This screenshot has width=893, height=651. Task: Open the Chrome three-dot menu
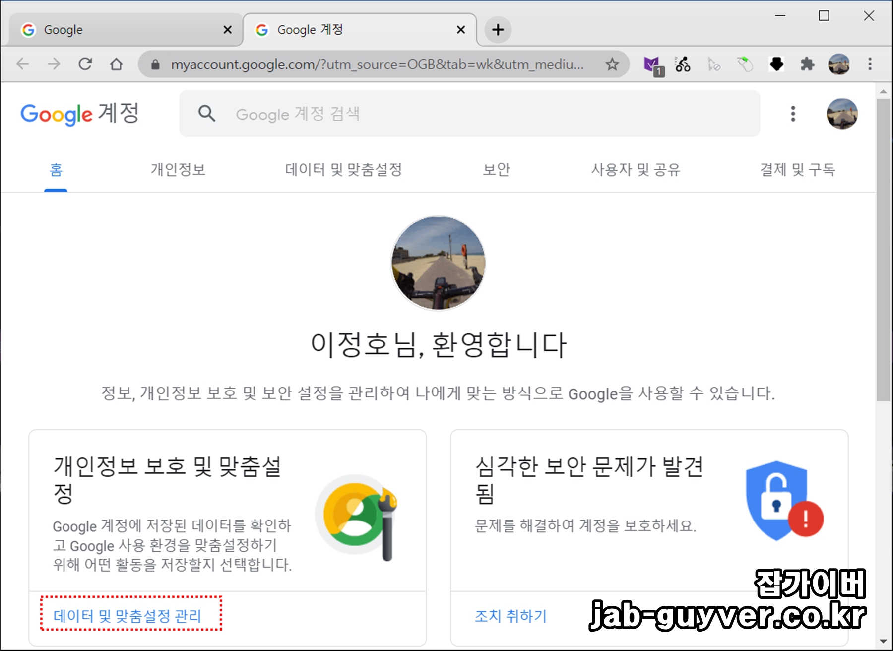[870, 64]
